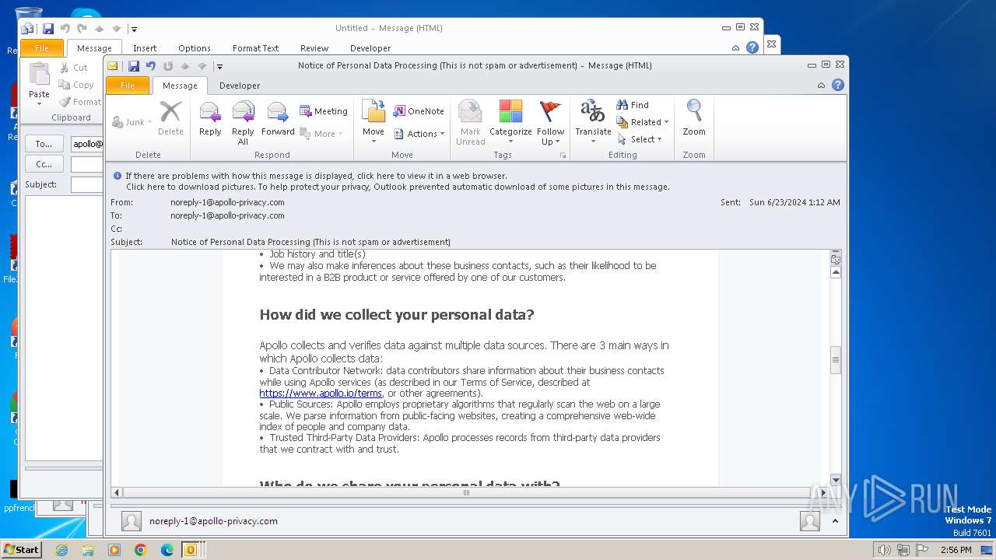Click Undo in the Notice window quick access toolbar
996x560 pixels.
click(x=151, y=66)
